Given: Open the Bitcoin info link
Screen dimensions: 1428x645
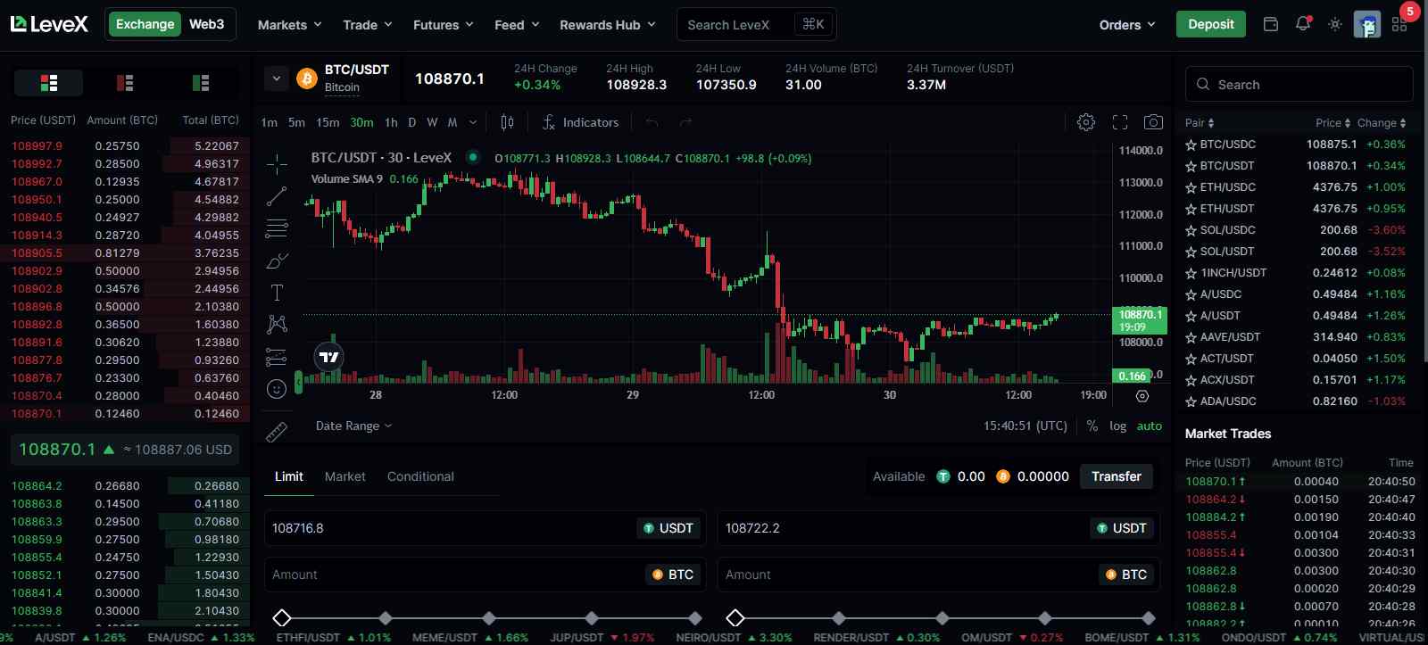Looking at the screenshot, I should (x=342, y=87).
